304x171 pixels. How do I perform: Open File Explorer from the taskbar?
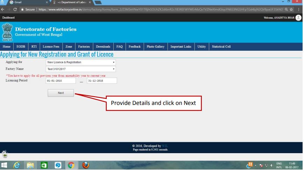tap(30, 165)
